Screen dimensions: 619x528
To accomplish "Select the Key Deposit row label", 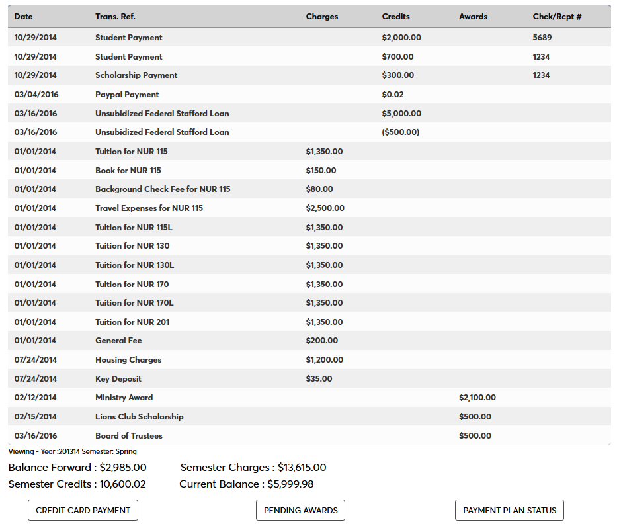I will (118, 379).
